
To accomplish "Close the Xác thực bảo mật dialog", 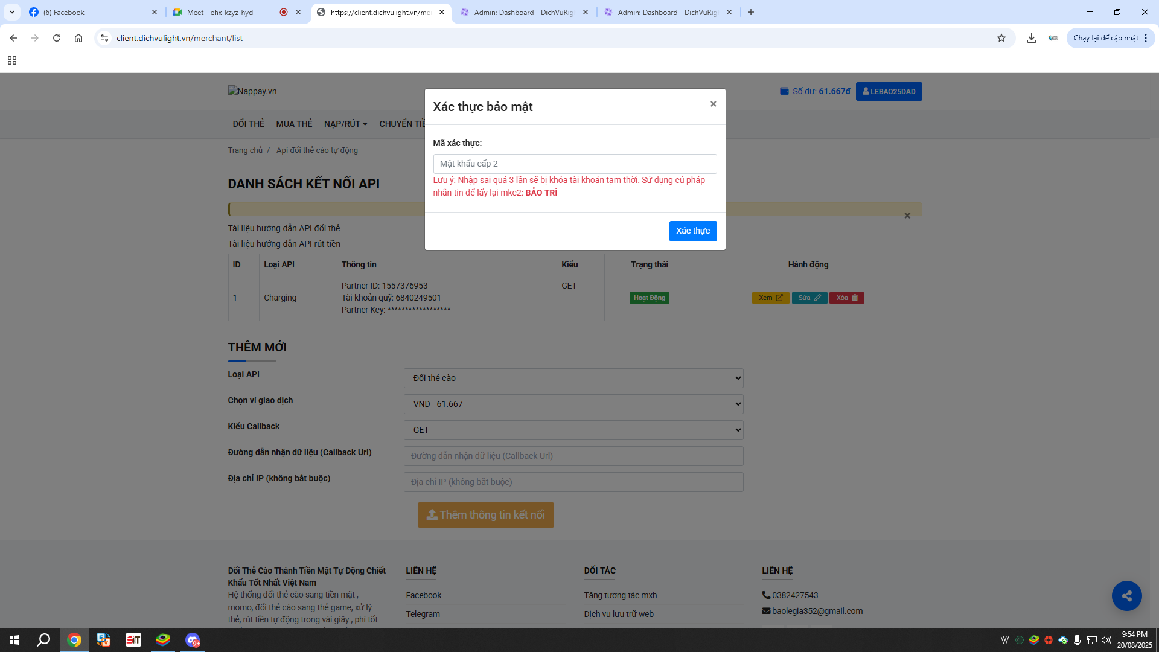I will click(x=713, y=104).
